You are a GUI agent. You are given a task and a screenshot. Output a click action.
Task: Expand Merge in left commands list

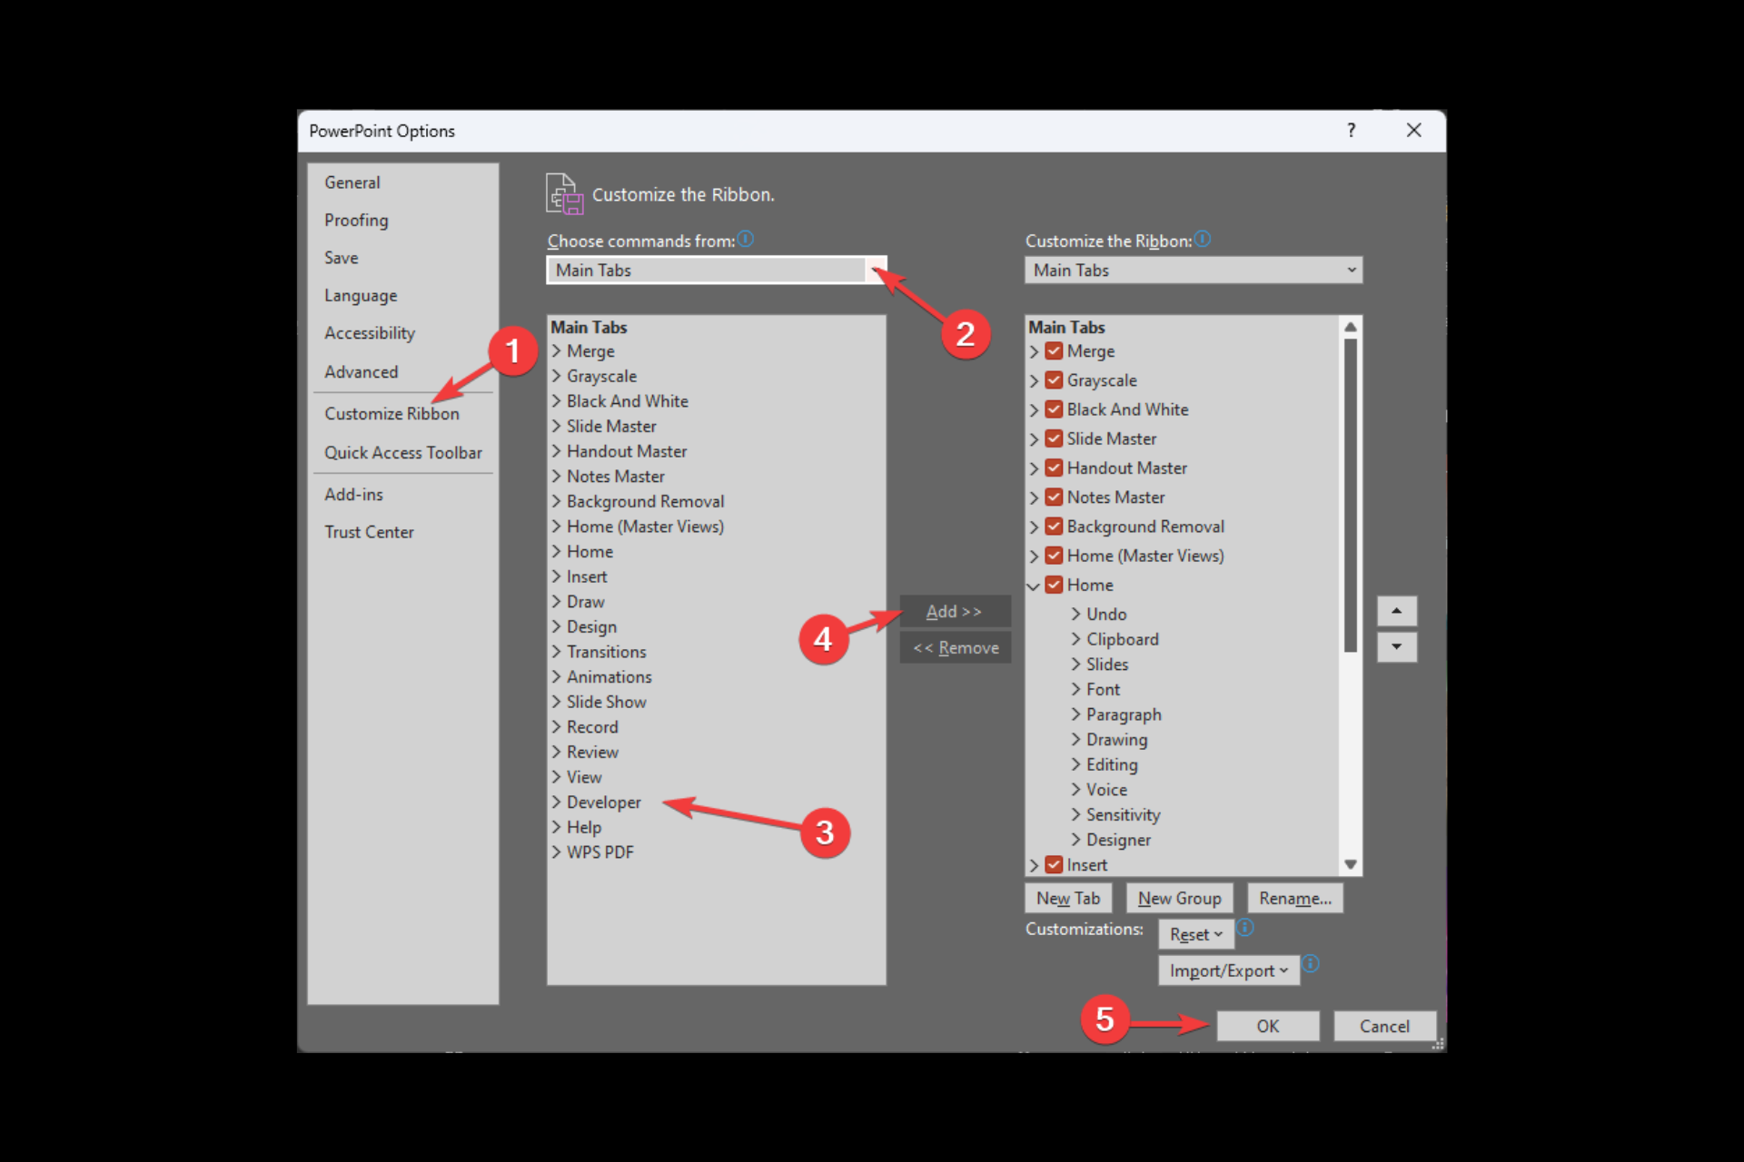point(556,350)
